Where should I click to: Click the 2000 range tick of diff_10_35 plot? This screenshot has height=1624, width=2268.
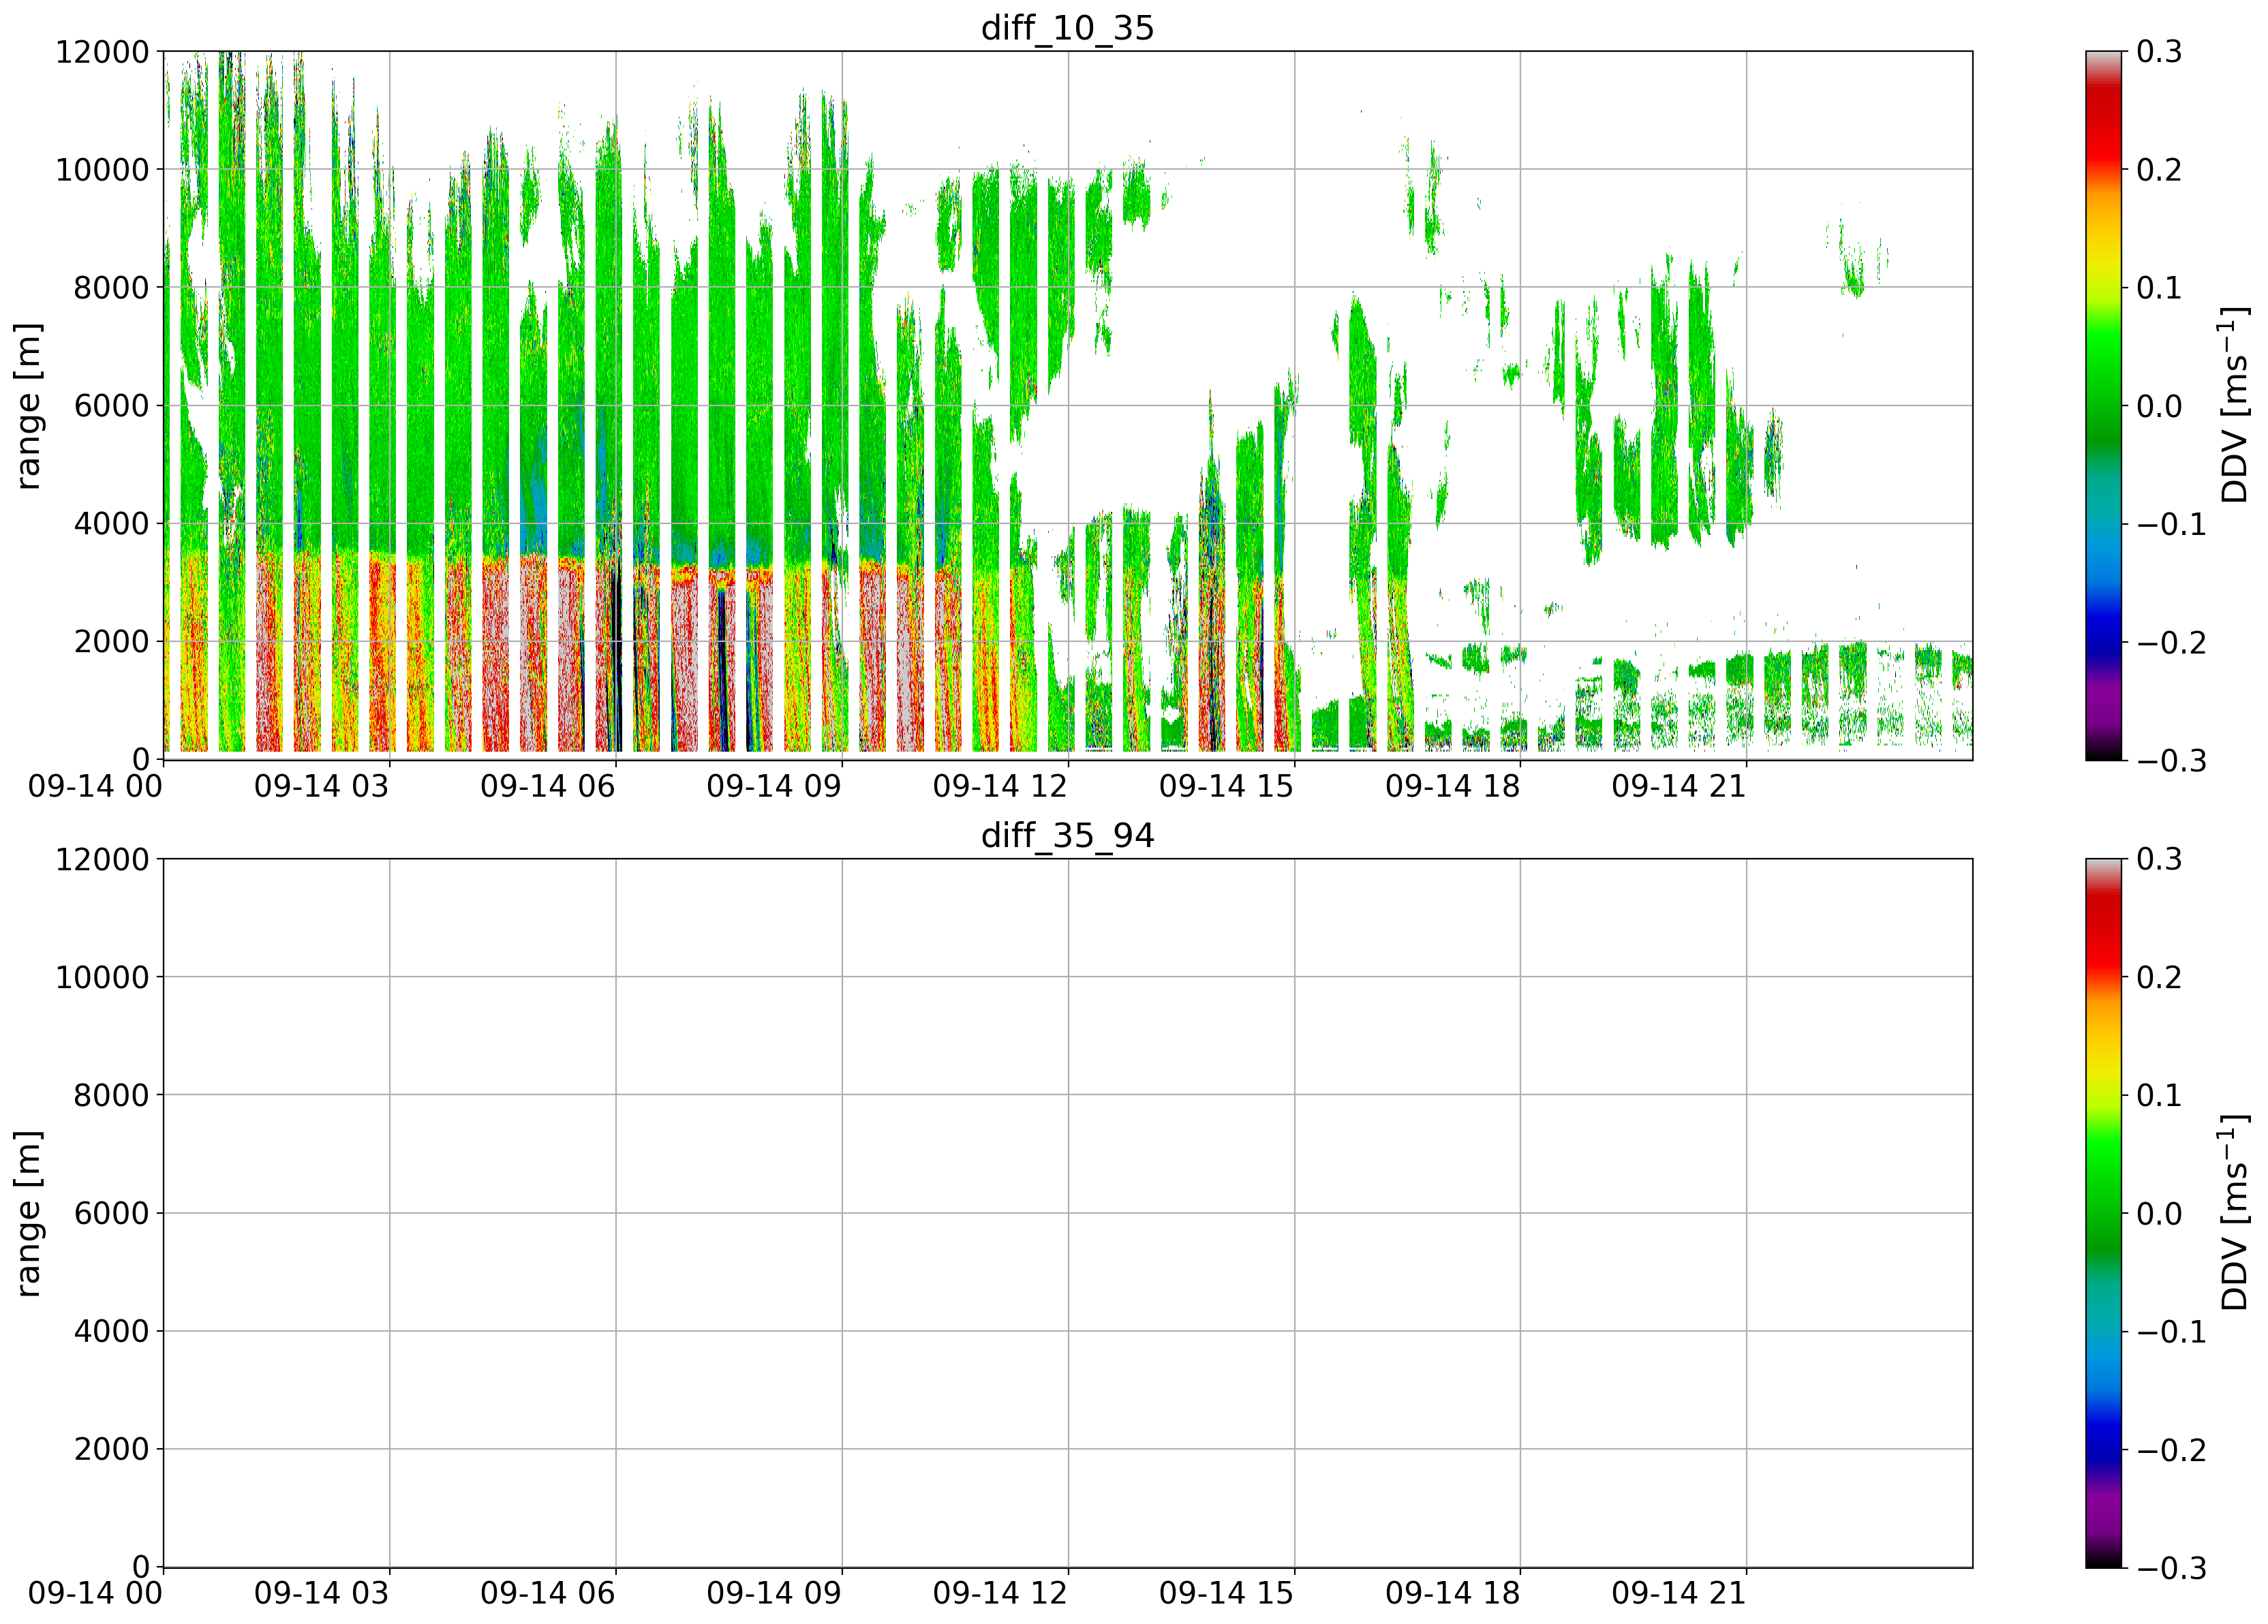coord(111,642)
